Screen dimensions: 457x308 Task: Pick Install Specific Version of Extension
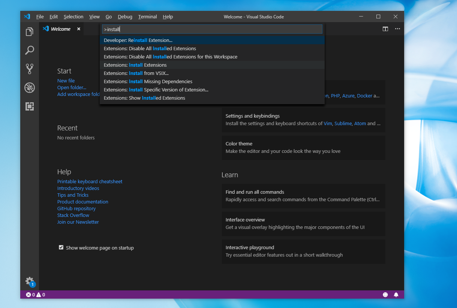click(212, 90)
